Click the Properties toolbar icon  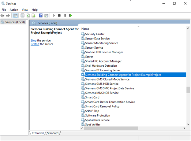click(22, 15)
